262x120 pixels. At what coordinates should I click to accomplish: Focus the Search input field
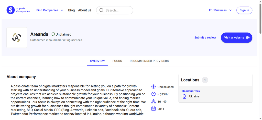[115, 10]
